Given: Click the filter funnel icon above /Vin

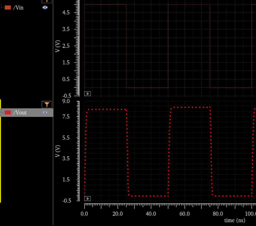Looking at the screenshot, I should click(x=47, y=1).
